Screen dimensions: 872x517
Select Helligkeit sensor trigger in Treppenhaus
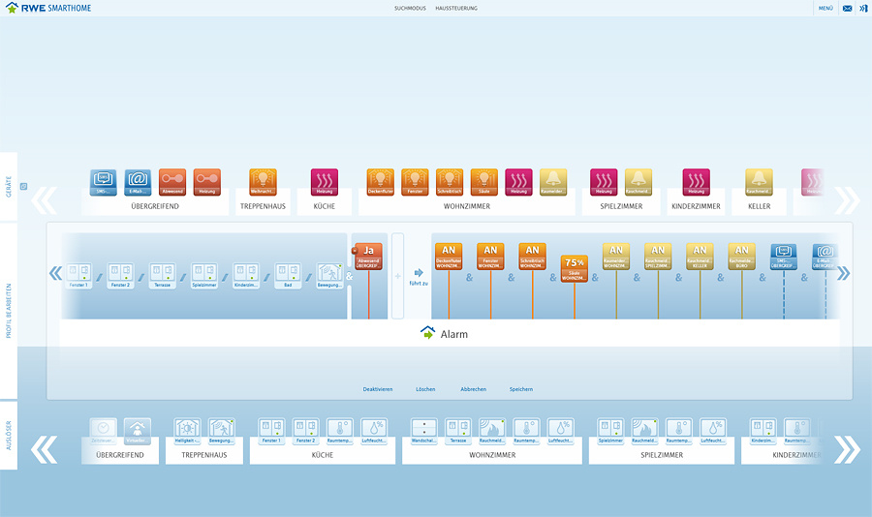click(187, 432)
